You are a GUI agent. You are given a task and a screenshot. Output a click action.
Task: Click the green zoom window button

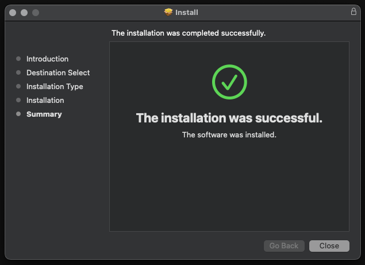tap(36, 12)
